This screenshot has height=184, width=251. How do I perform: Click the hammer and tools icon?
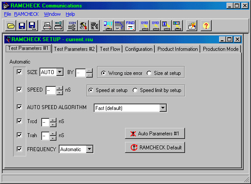point(83,25)
